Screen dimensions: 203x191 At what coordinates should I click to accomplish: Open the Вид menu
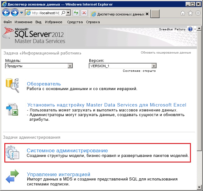click(38, 22)
